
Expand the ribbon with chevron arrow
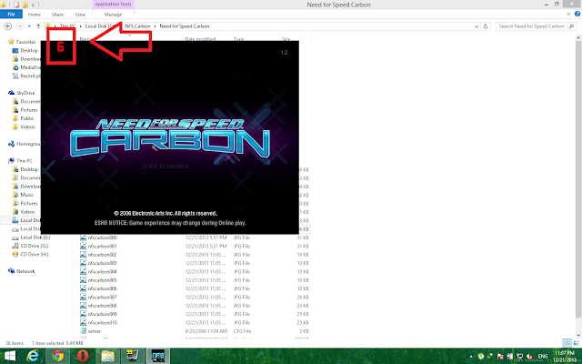568,15
